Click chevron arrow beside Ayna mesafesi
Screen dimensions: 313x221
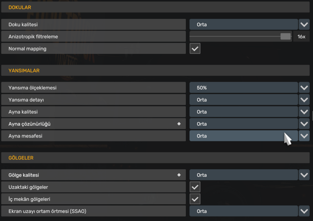point(304,136)
